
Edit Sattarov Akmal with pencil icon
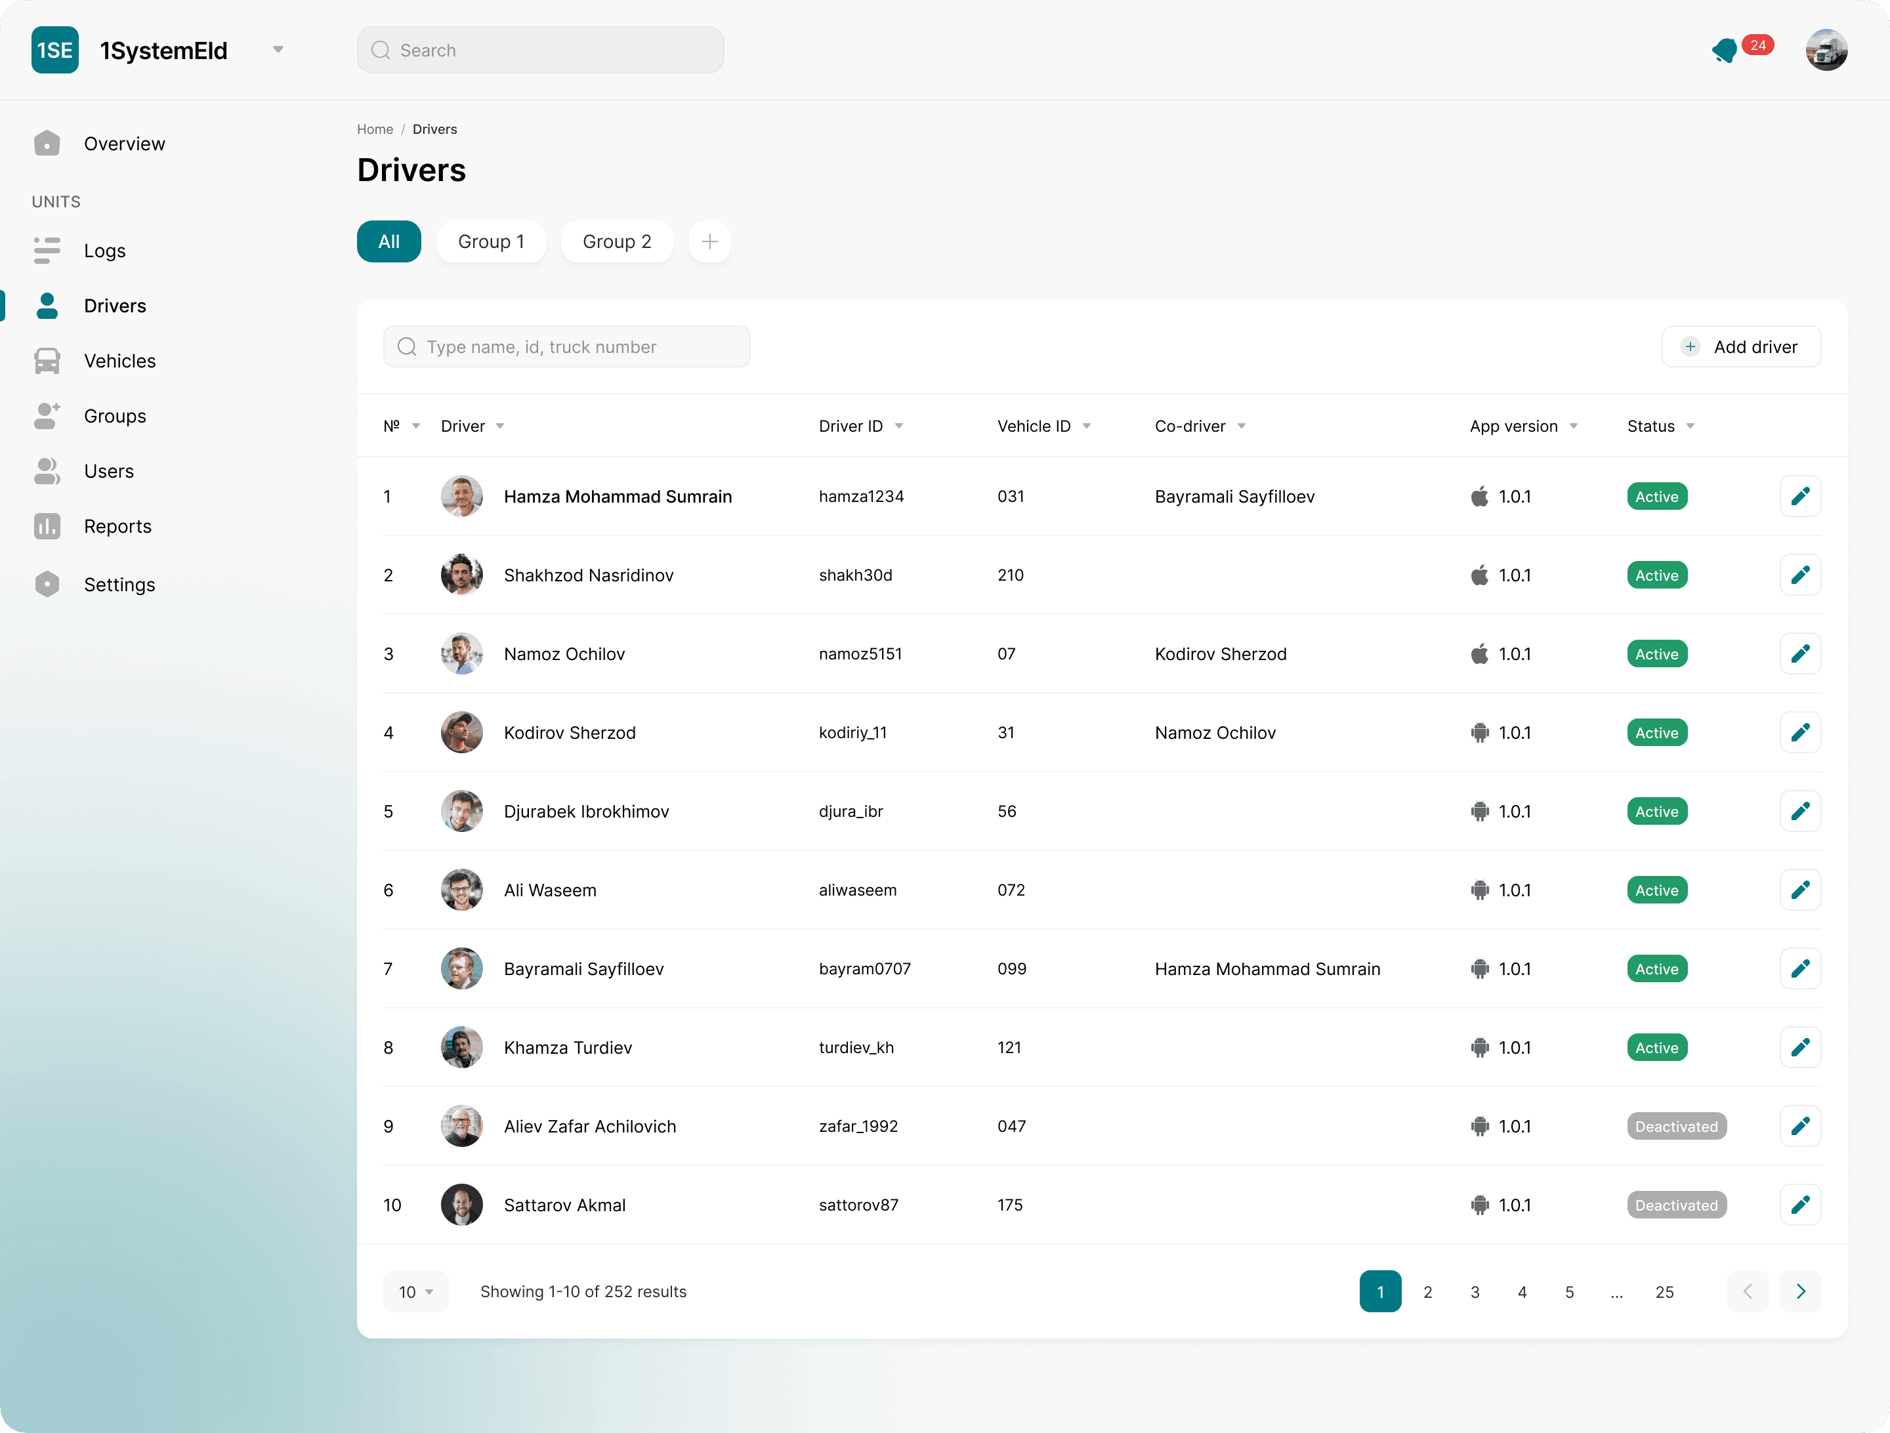1800,1205
